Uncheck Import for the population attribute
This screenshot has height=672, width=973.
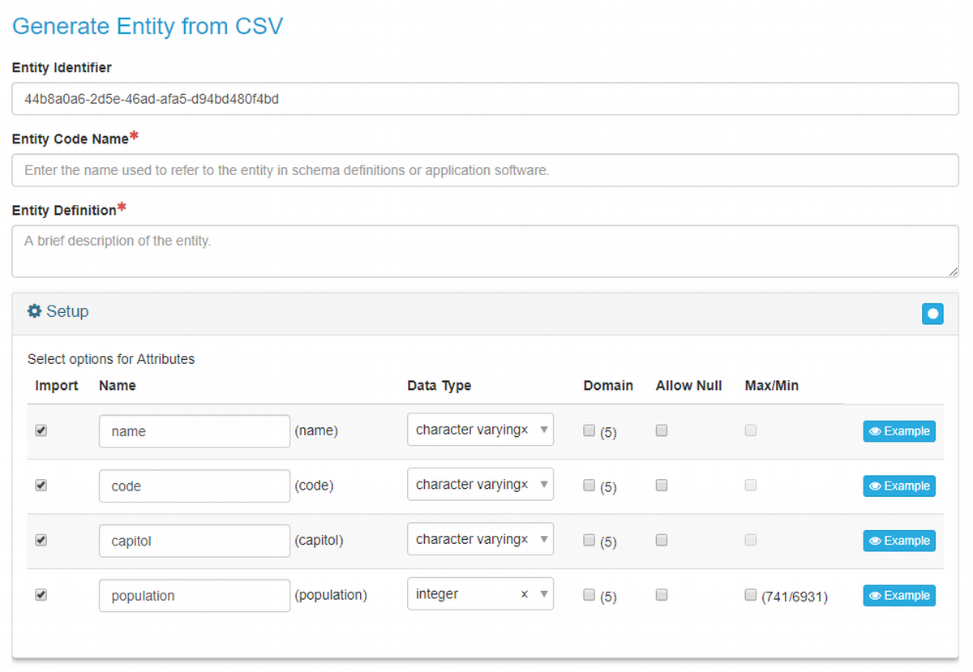pyautogui.click(x=41, y=595)
